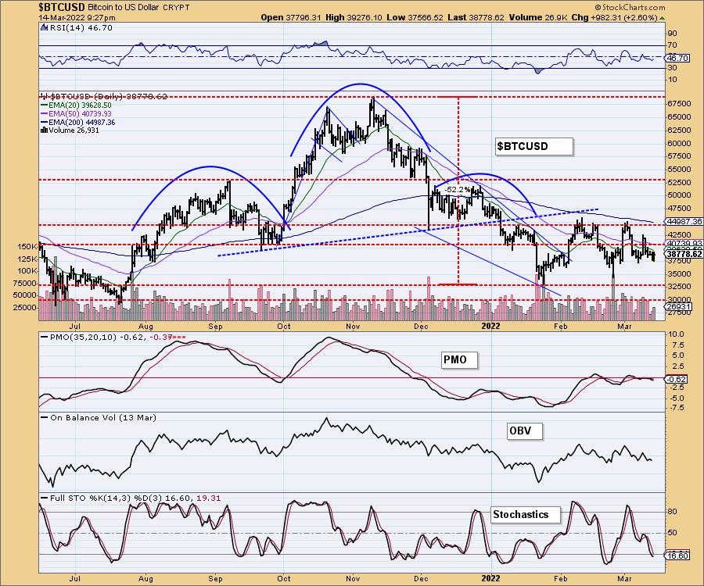704x586 pixels.
Task: Click the $BTCUSD annotation box on chart
Action: click(x=534, y=146)
